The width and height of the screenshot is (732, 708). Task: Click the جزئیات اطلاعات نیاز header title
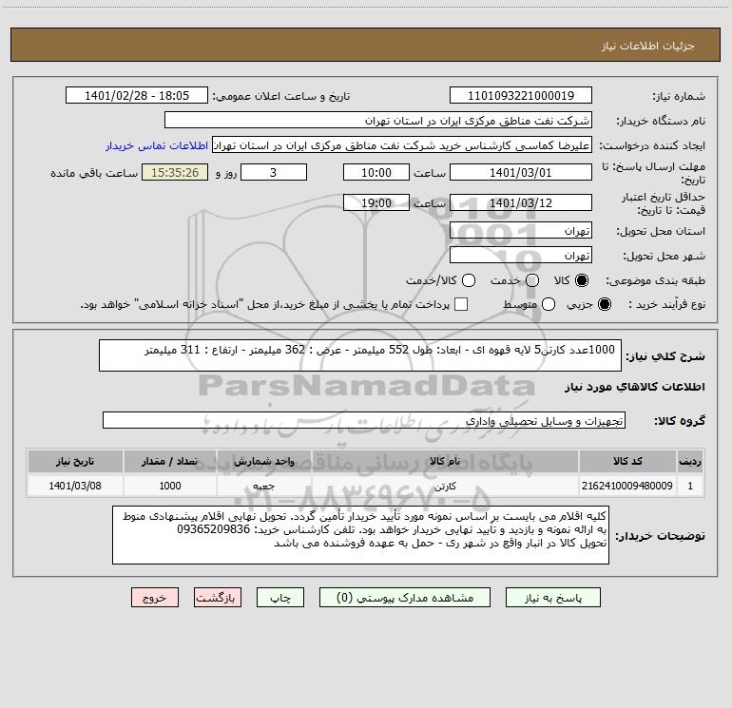pos(647,46)
